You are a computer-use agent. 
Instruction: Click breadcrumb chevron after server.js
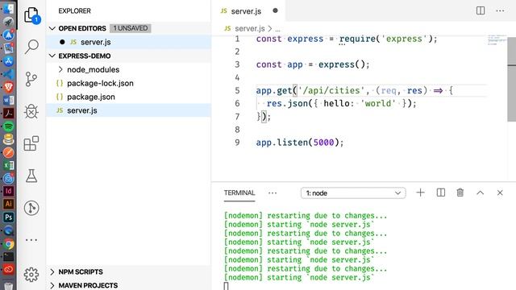(x=270, y=29)
